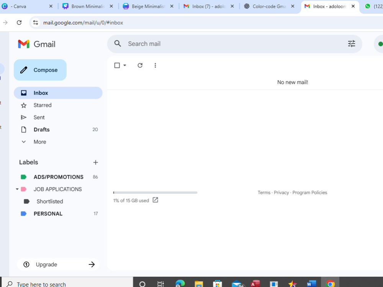Switch to Brown Minimalist tab
This screenshot has width=383, height=287.
(x=87, y=7)
